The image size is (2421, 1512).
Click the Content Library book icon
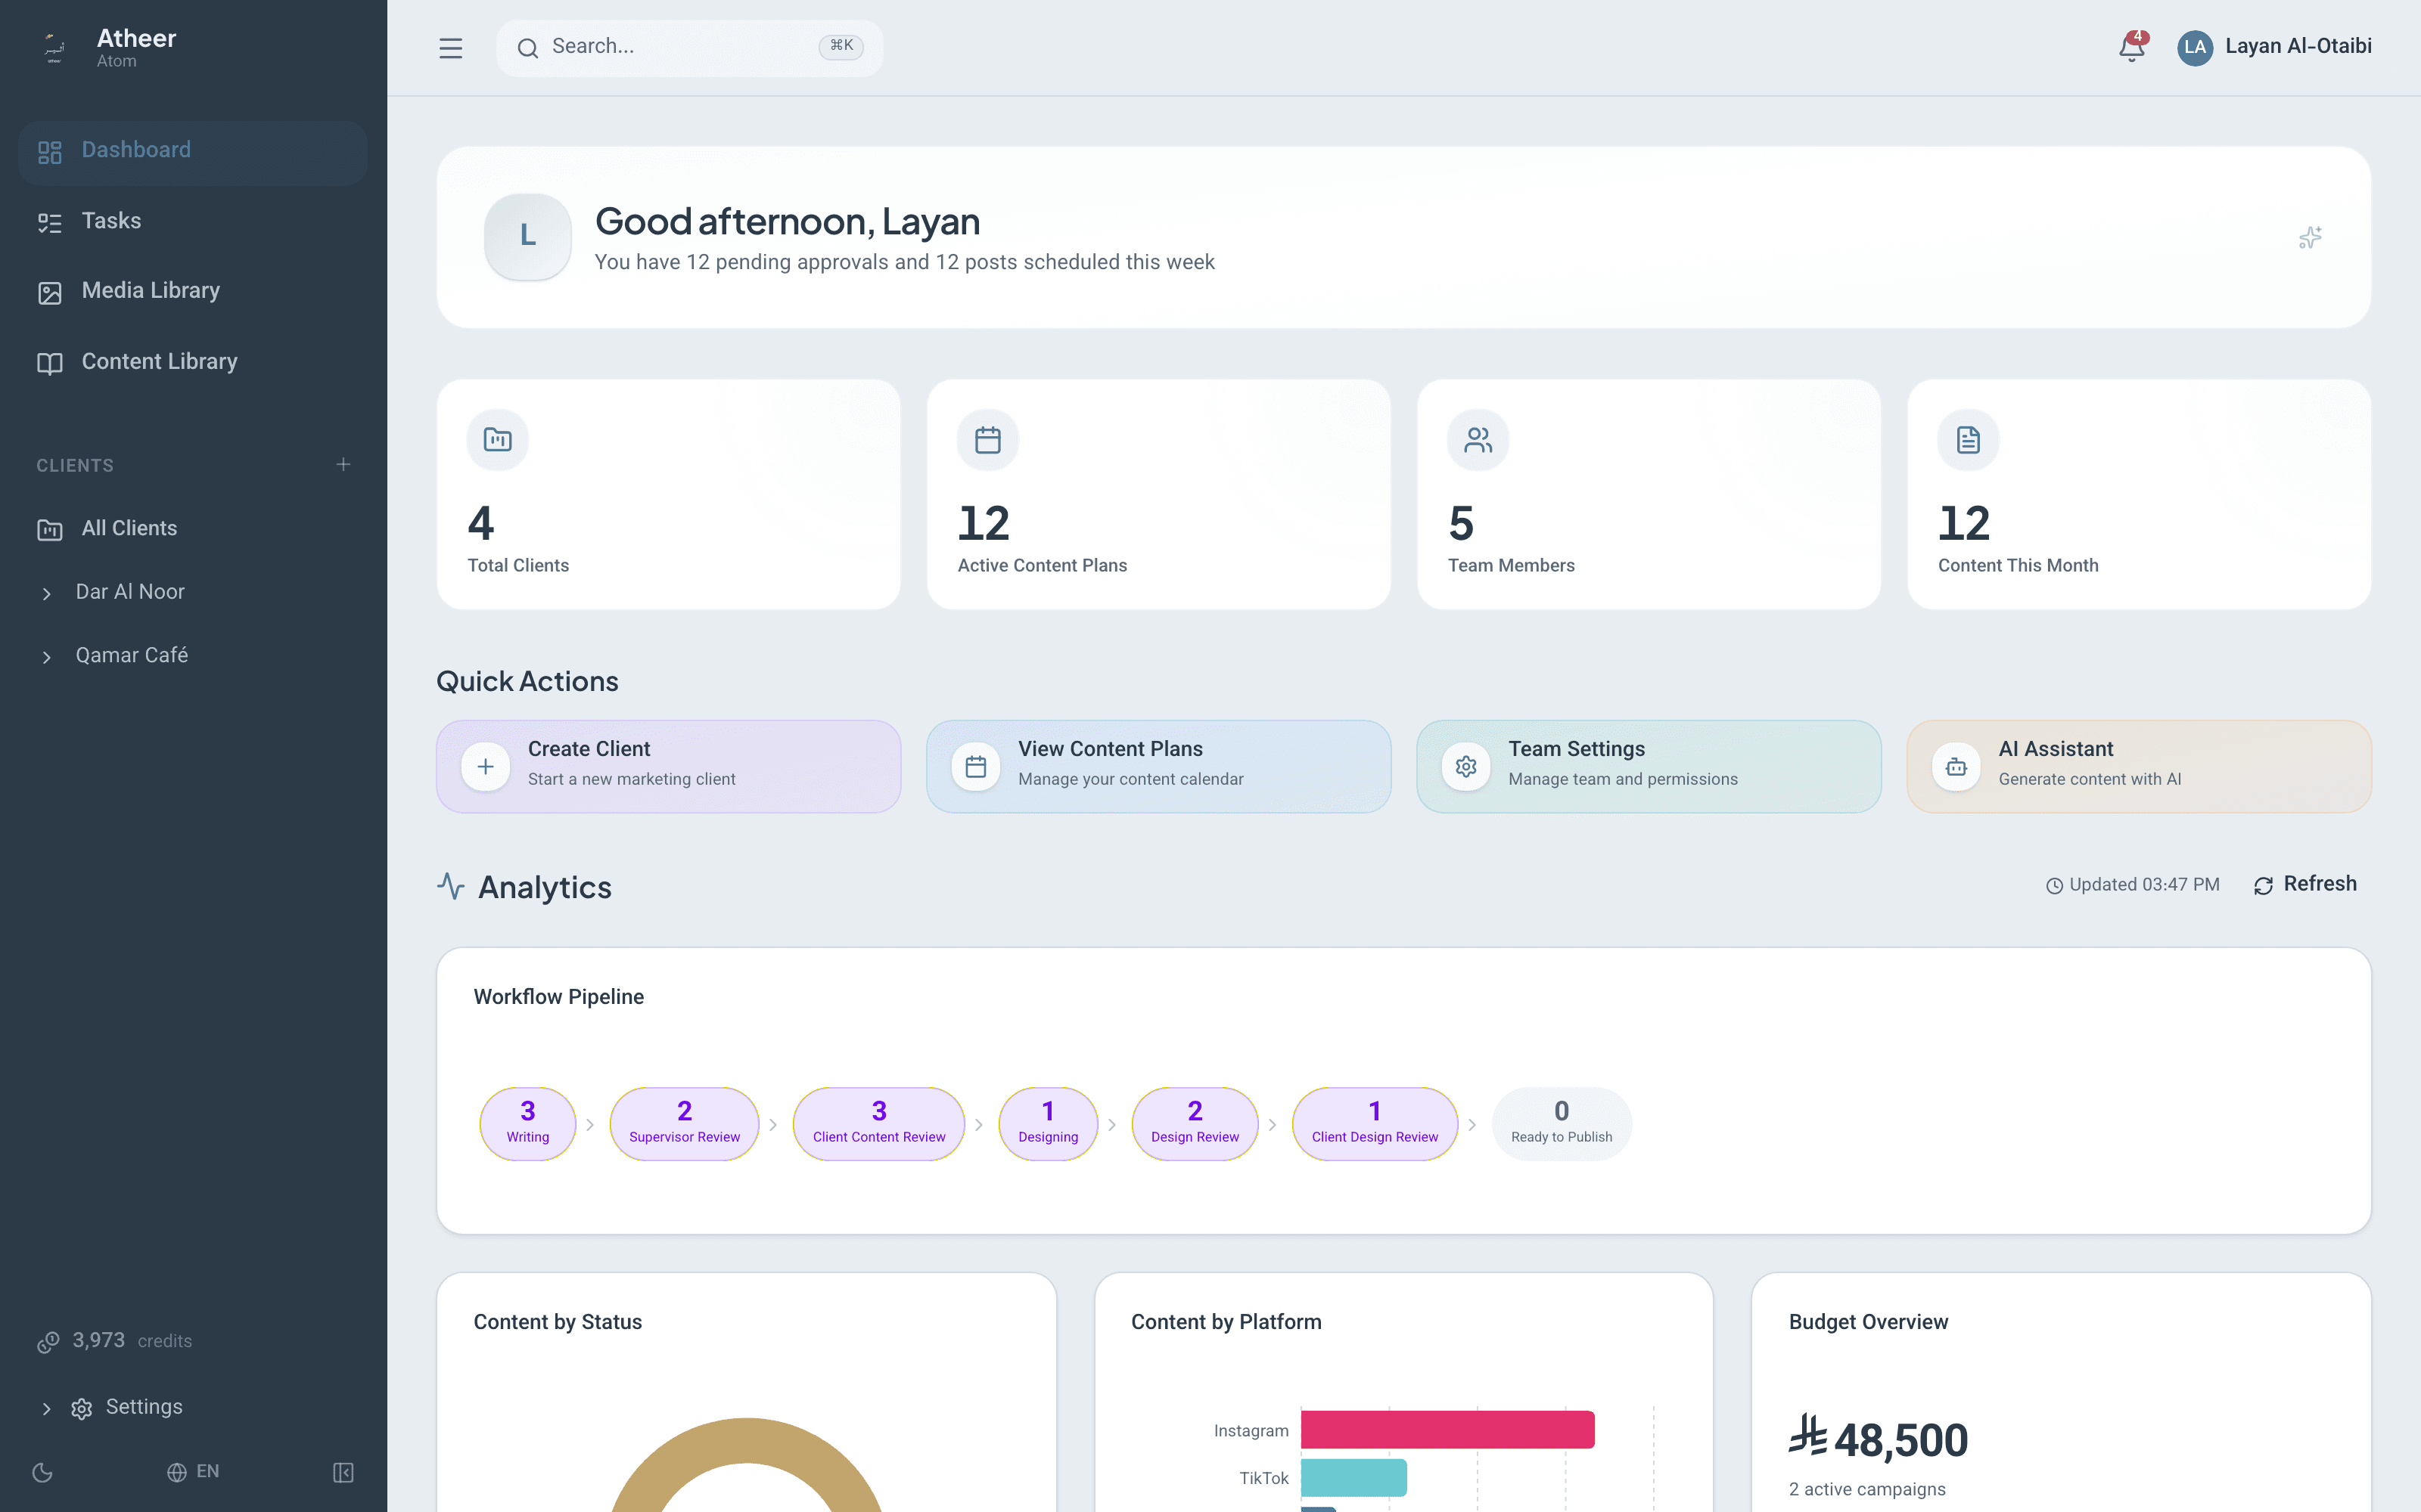click(x=50, y=364)
